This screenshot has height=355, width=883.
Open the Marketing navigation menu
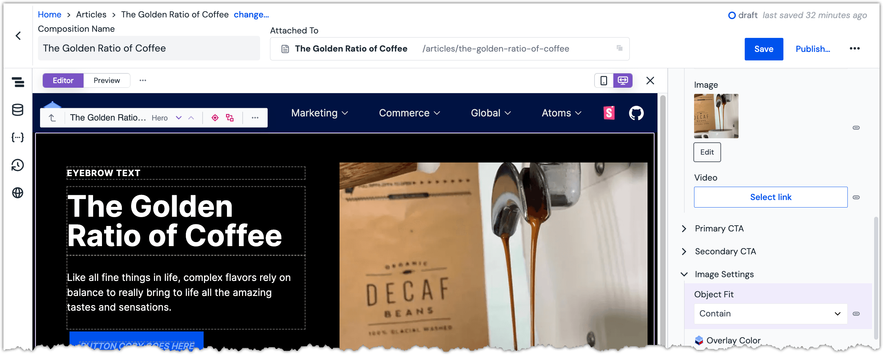point(319,113)
